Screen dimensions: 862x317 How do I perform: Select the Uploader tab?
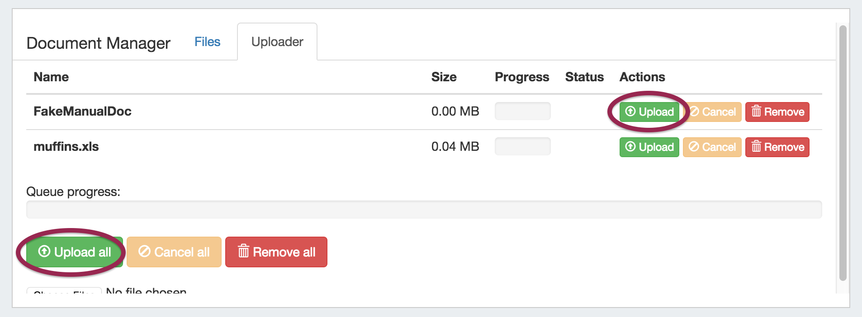[x=277, y=42]
